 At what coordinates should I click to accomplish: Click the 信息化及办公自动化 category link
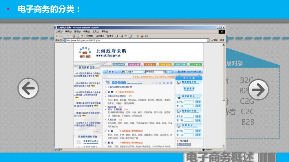tap(117, 96)
